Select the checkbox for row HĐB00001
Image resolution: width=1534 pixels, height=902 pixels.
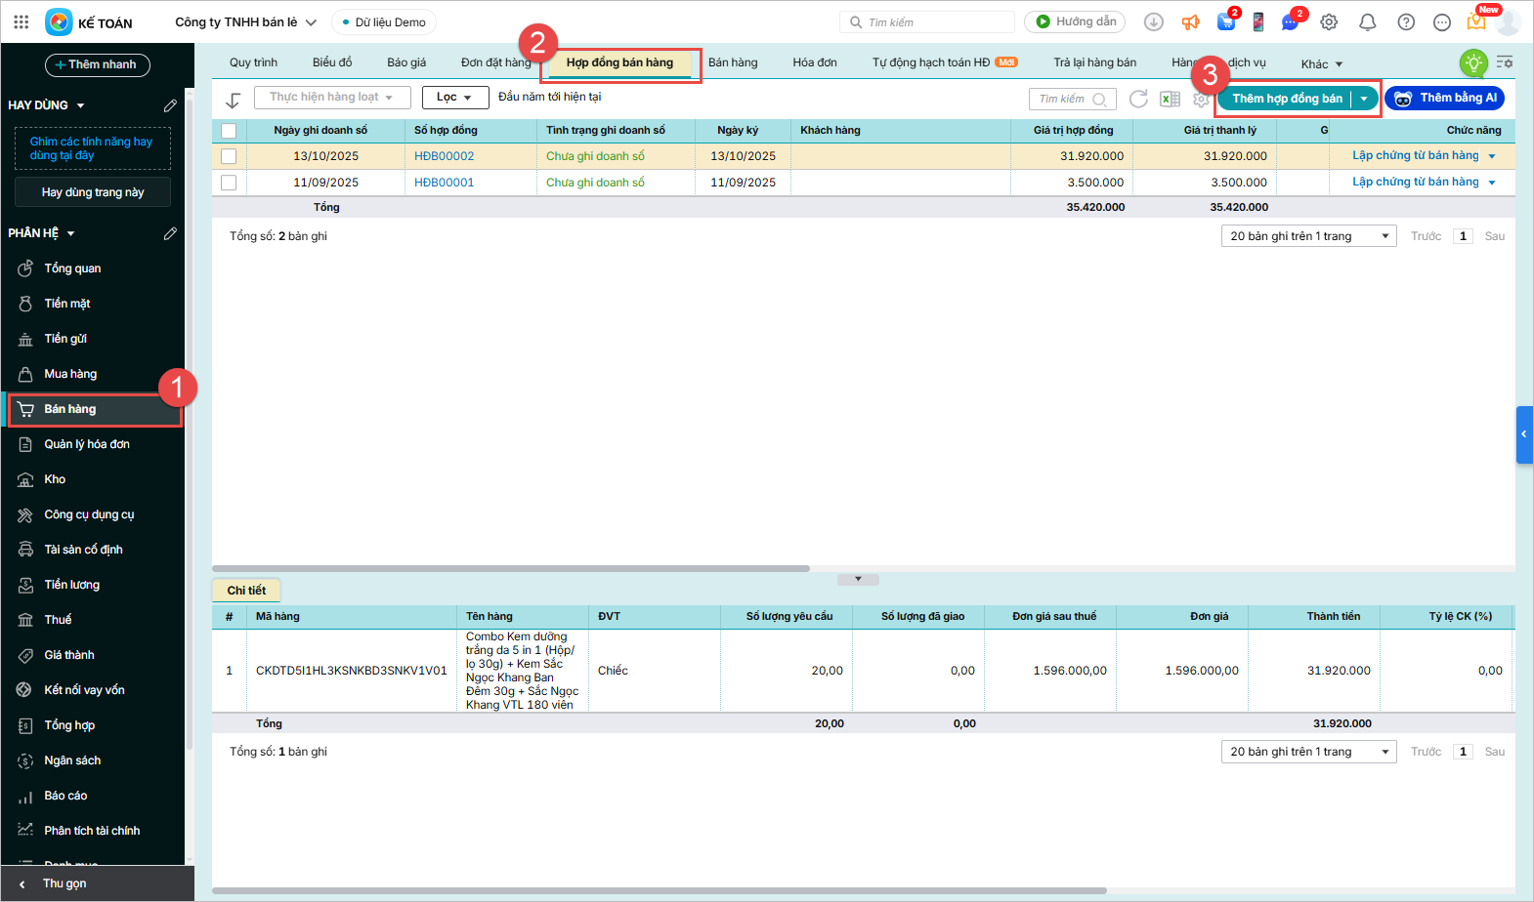[x=229, y=183]
